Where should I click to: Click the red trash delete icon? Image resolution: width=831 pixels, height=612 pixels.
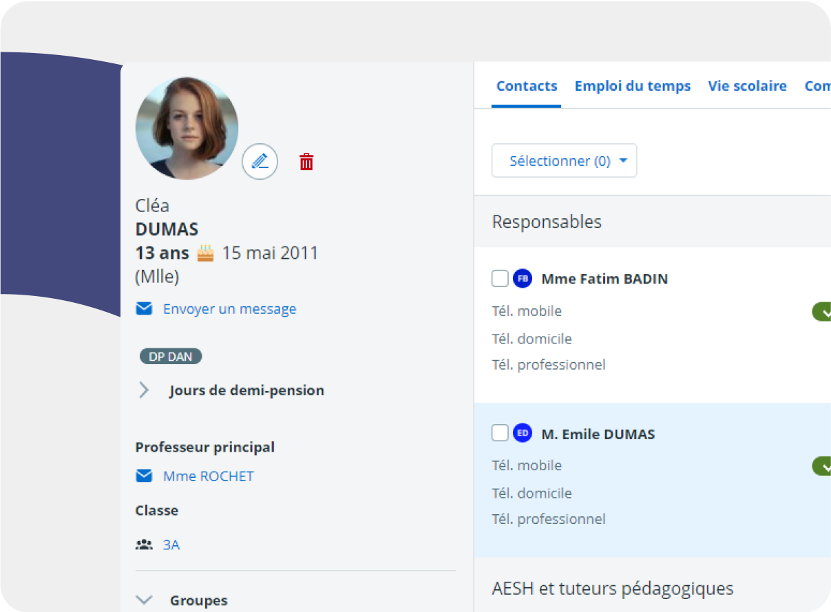[x=306, y=162]
